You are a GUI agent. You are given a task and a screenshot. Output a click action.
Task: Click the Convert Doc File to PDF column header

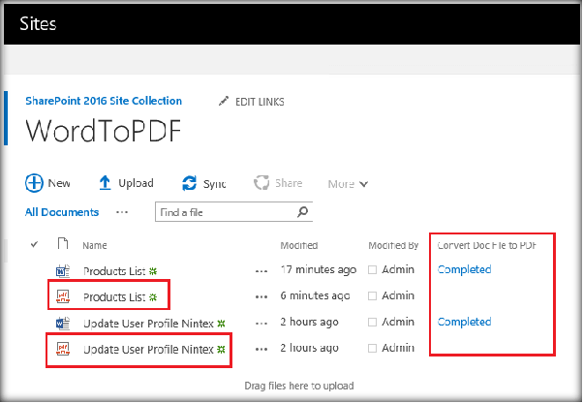pos(487,245)
